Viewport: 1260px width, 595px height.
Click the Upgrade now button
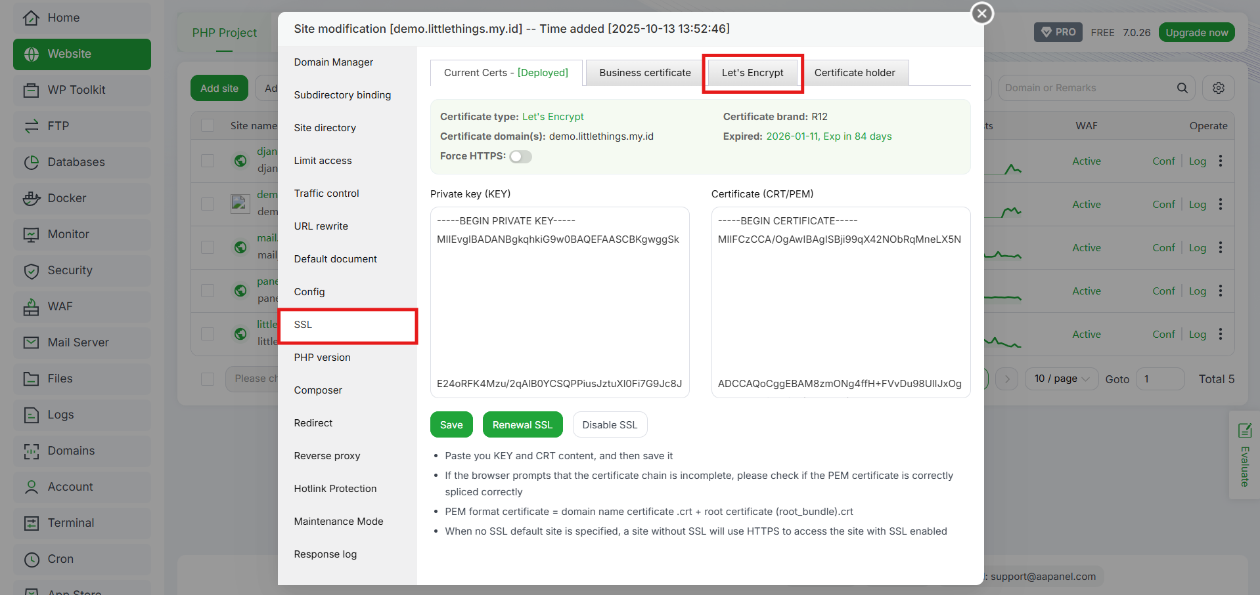[1196, 32]
